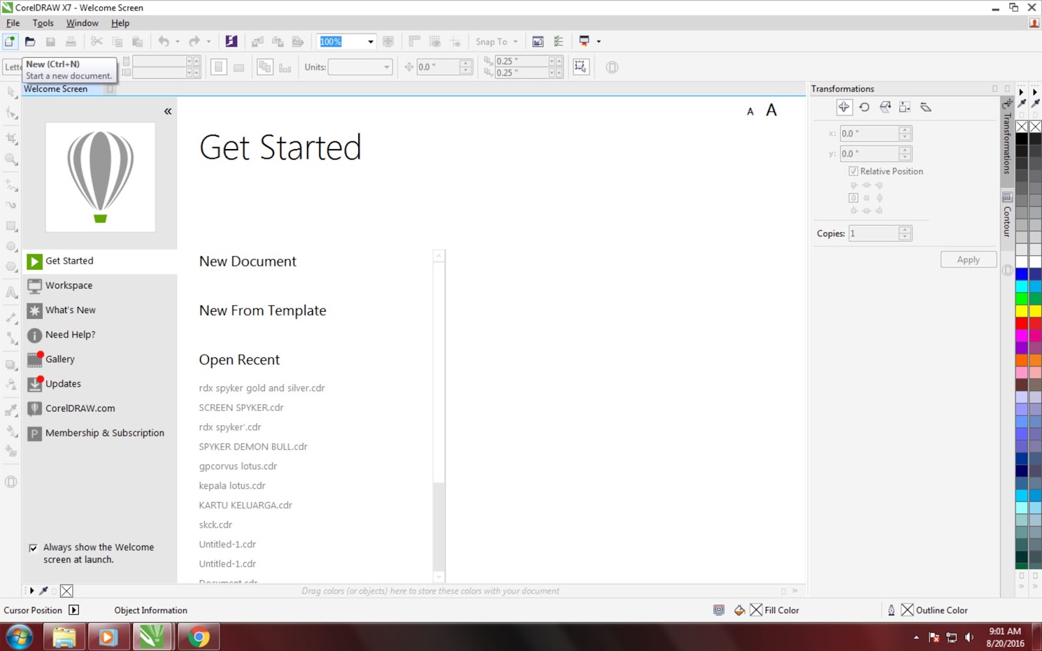This screenshot has height=651, width=1042.
Task: Click the Cut toolbar icon
Action: (96, 41)
